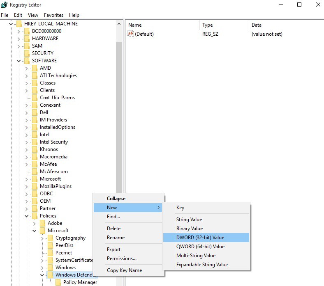The height and width of the screenshot is (286, 324).
Task: Select the HKEY_LOCAL_MACHINE folder icon
Action: click(x=19, y=24)
